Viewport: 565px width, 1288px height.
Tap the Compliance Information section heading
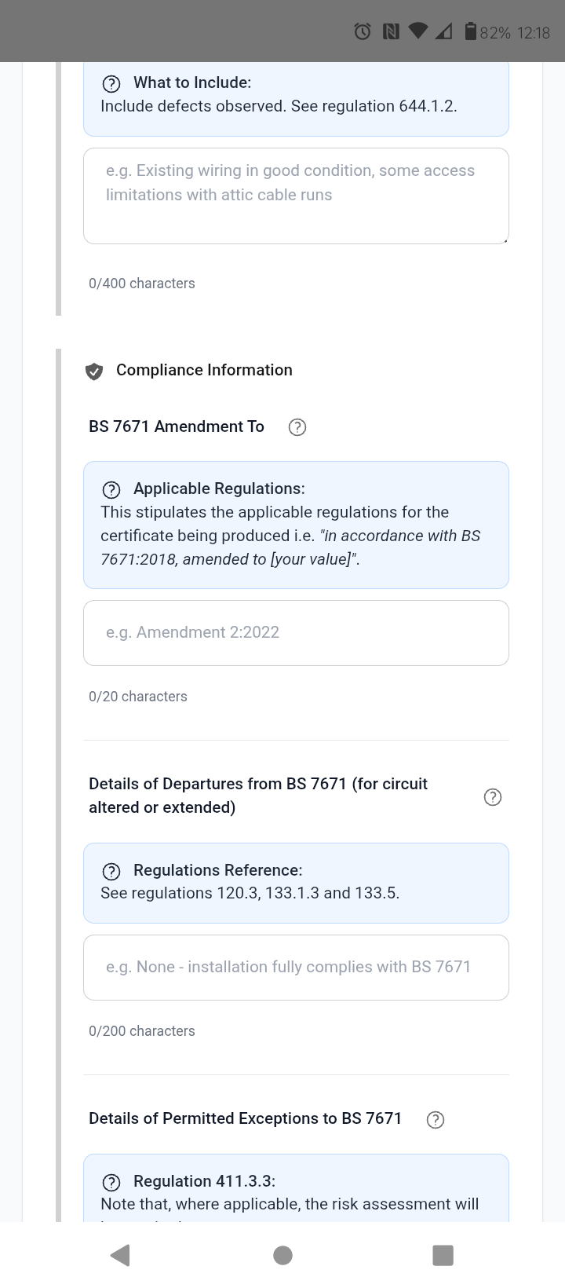[204, 370]
